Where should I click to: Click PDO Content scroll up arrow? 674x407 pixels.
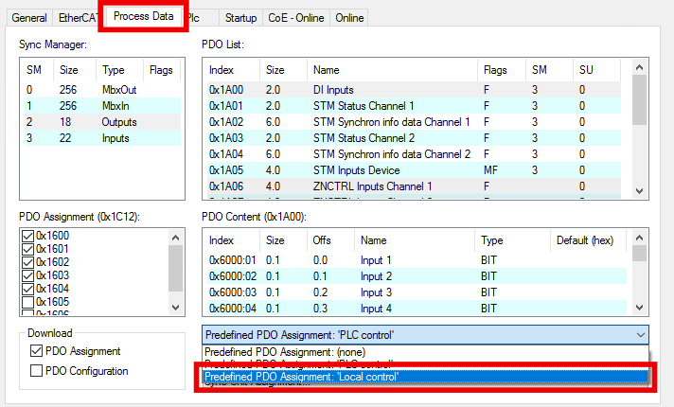(x=639, y=238)
